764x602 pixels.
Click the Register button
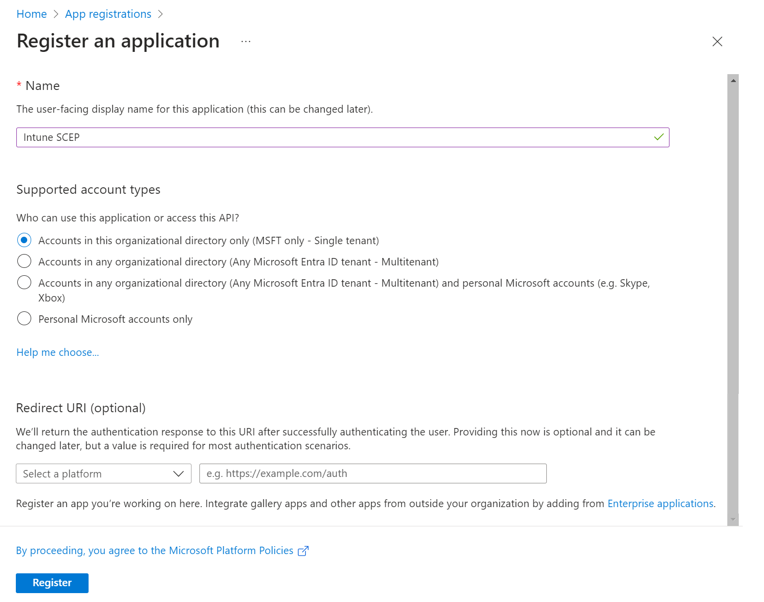point(52,583)
